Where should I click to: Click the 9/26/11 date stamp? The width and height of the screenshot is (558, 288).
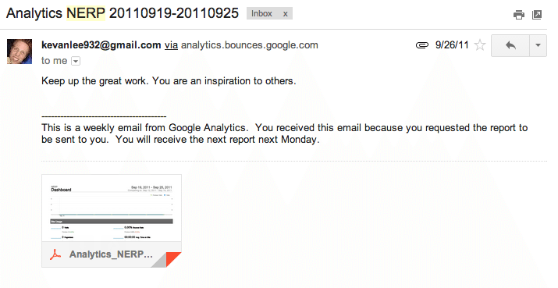(452, 45)
